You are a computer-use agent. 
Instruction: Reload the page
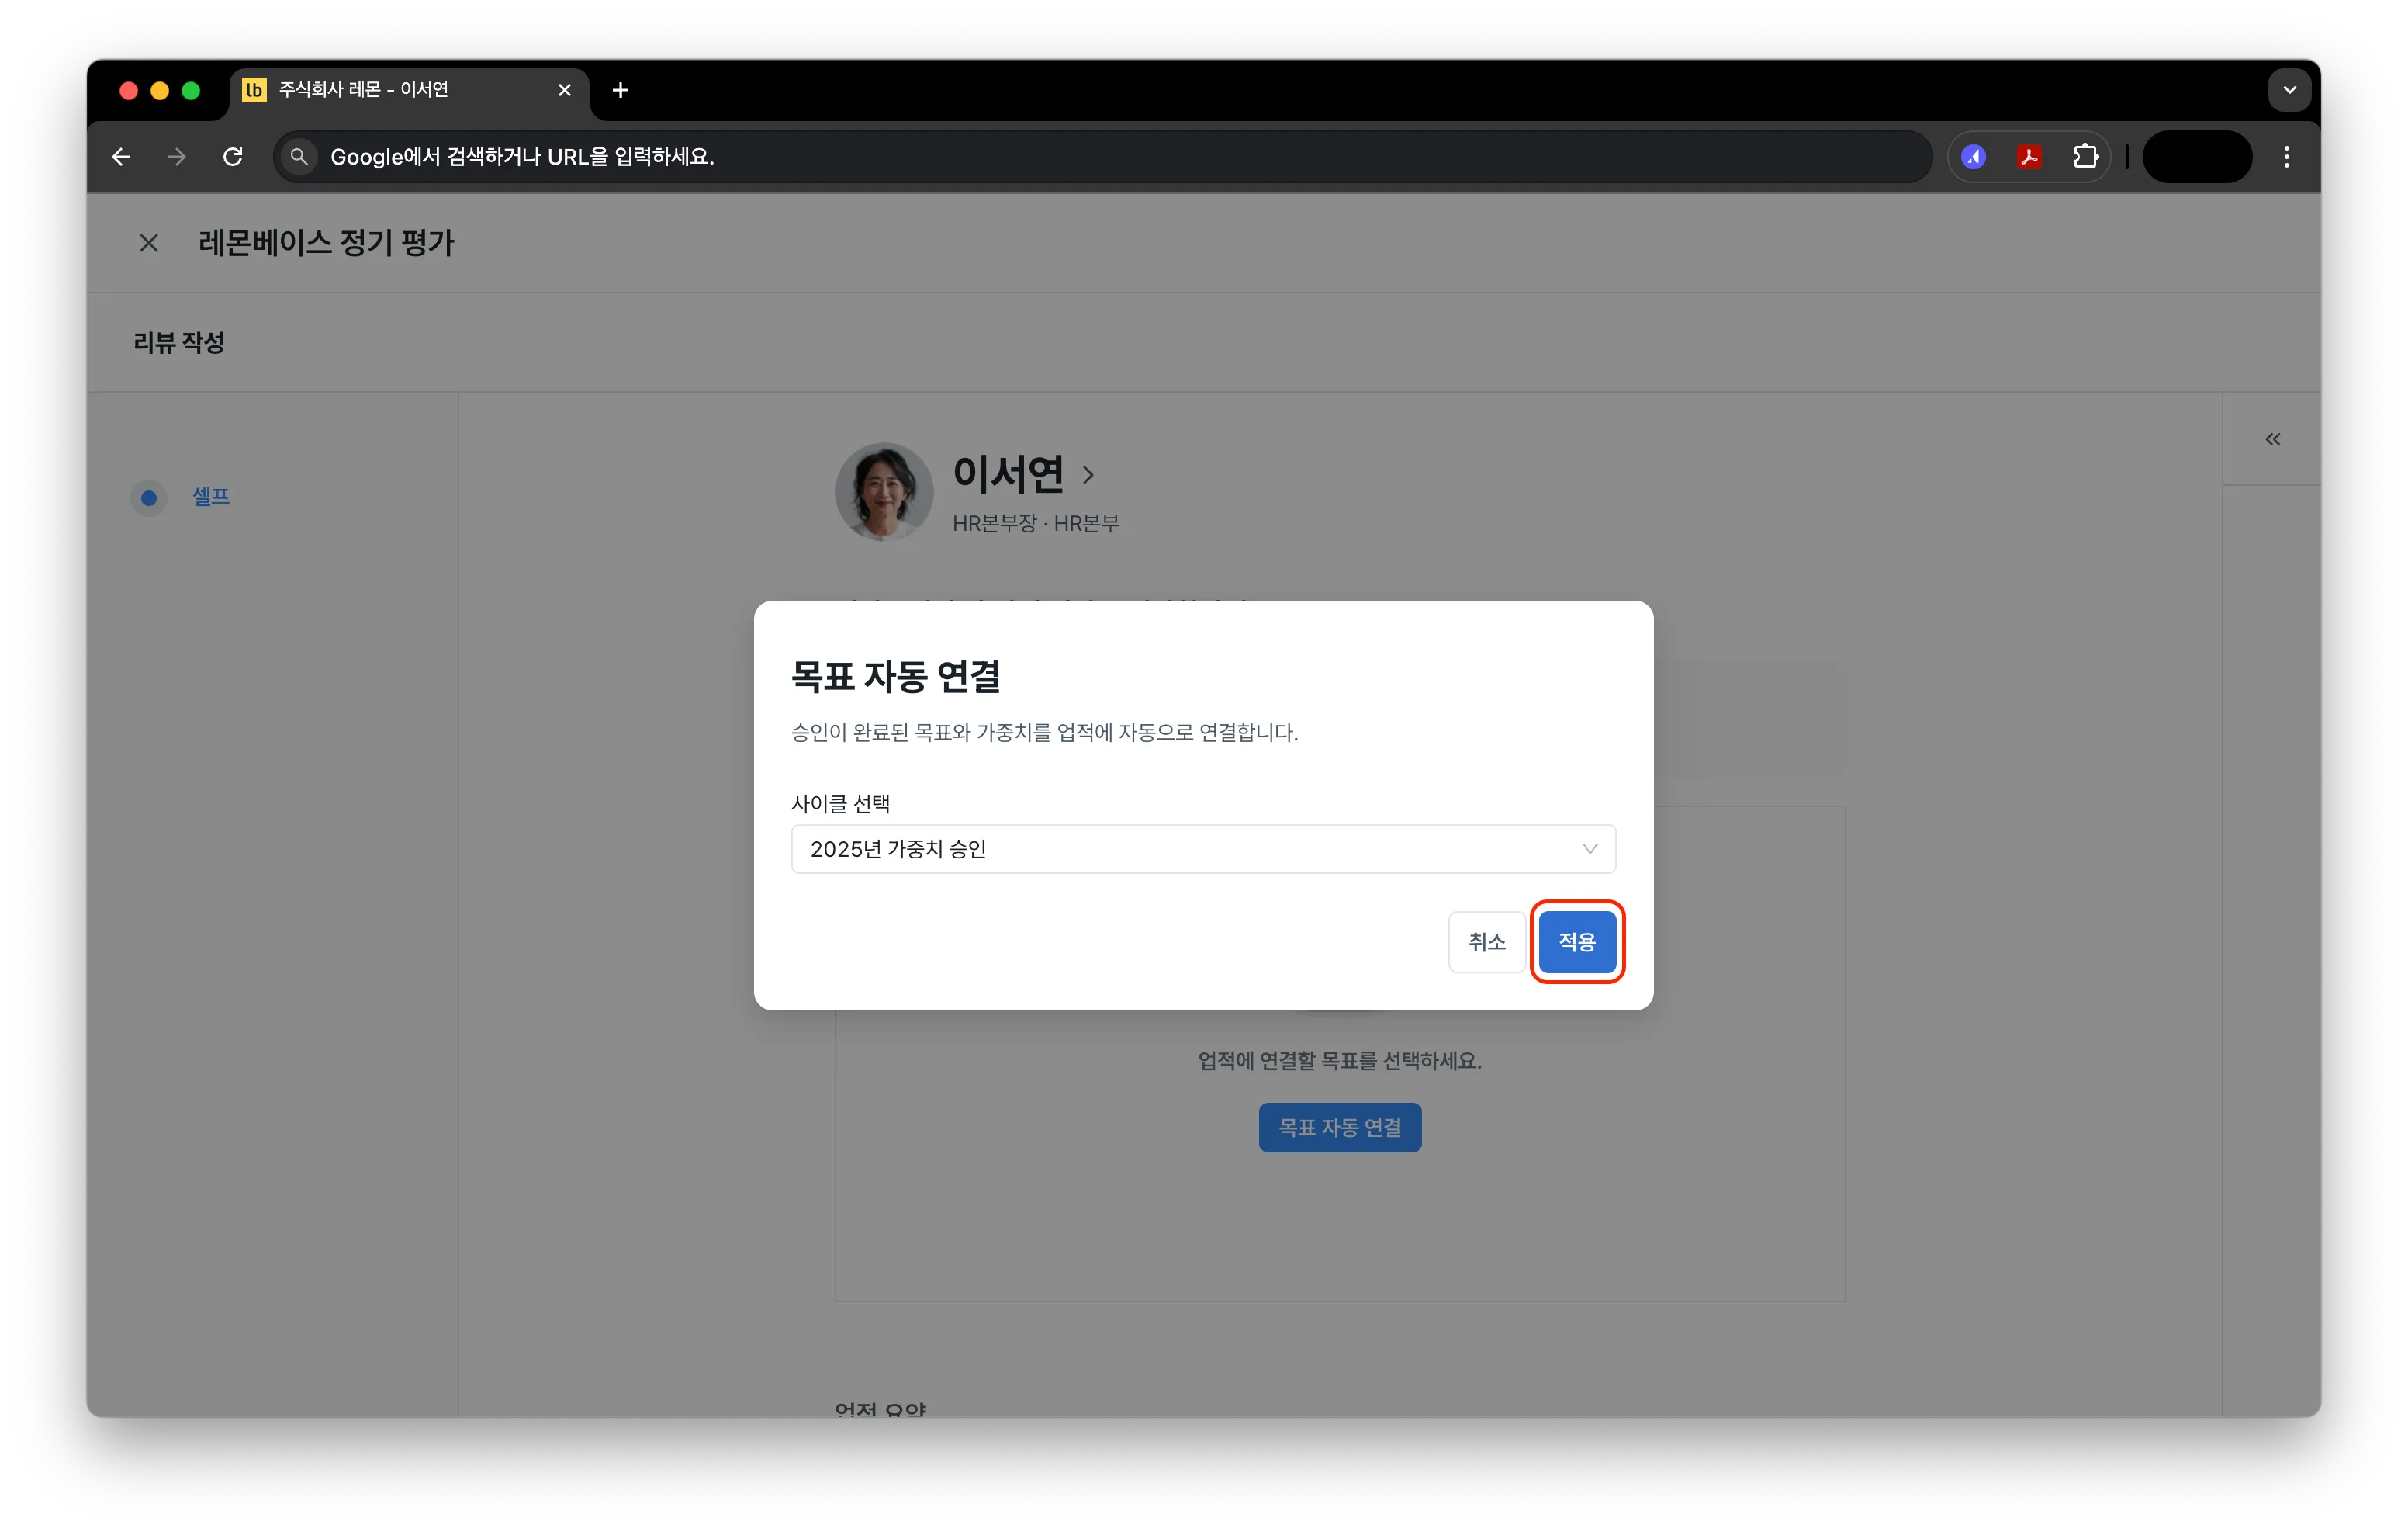233,156
